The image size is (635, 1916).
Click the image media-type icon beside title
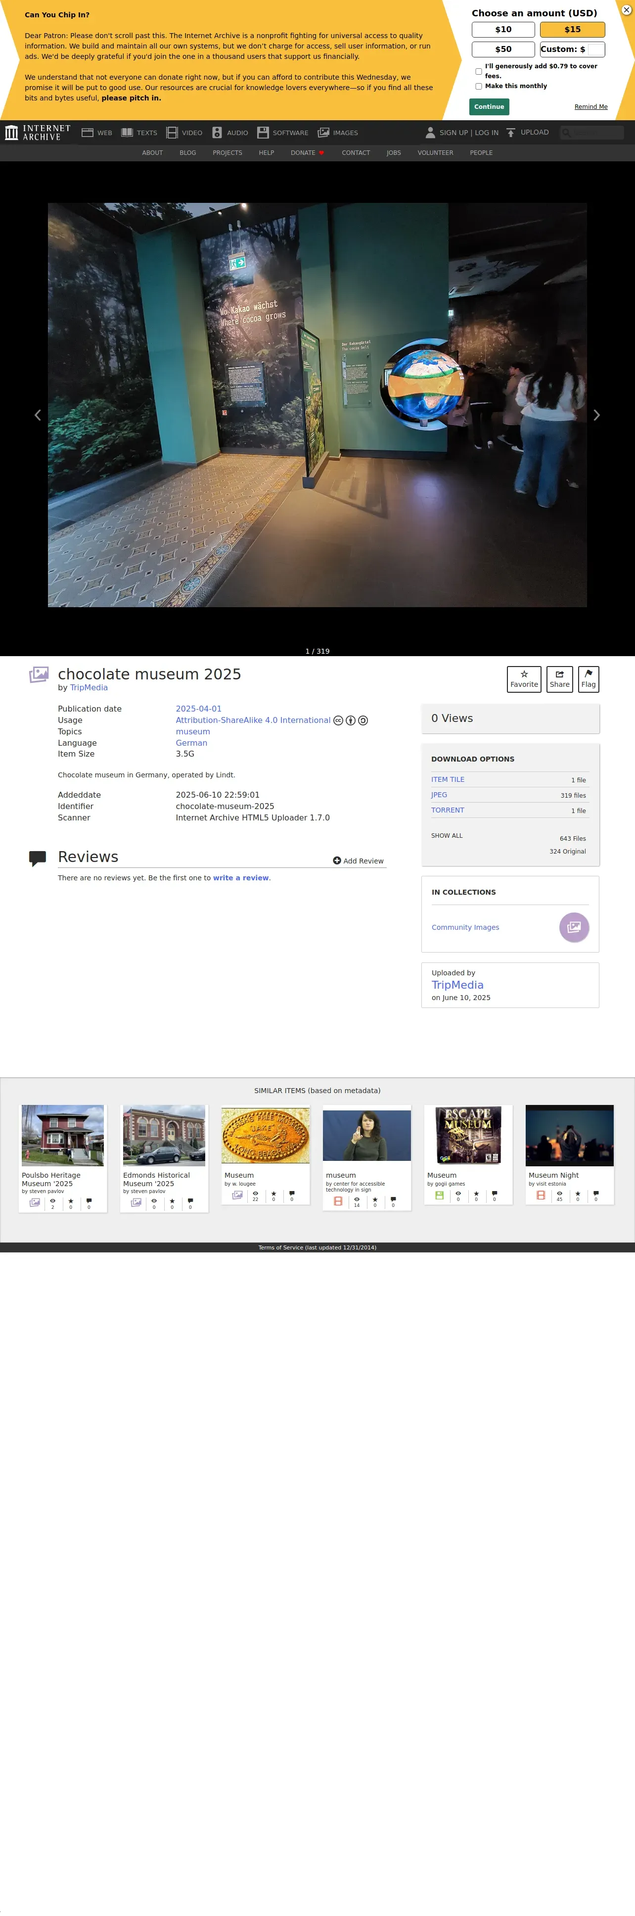point(39,674)
